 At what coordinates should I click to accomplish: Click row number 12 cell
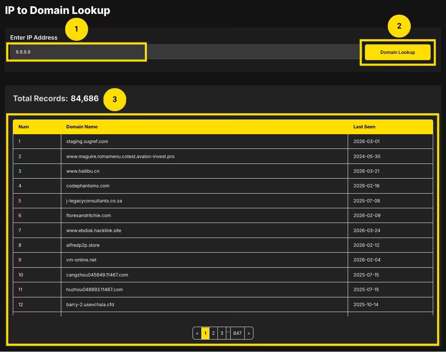[x=37, y=305]
